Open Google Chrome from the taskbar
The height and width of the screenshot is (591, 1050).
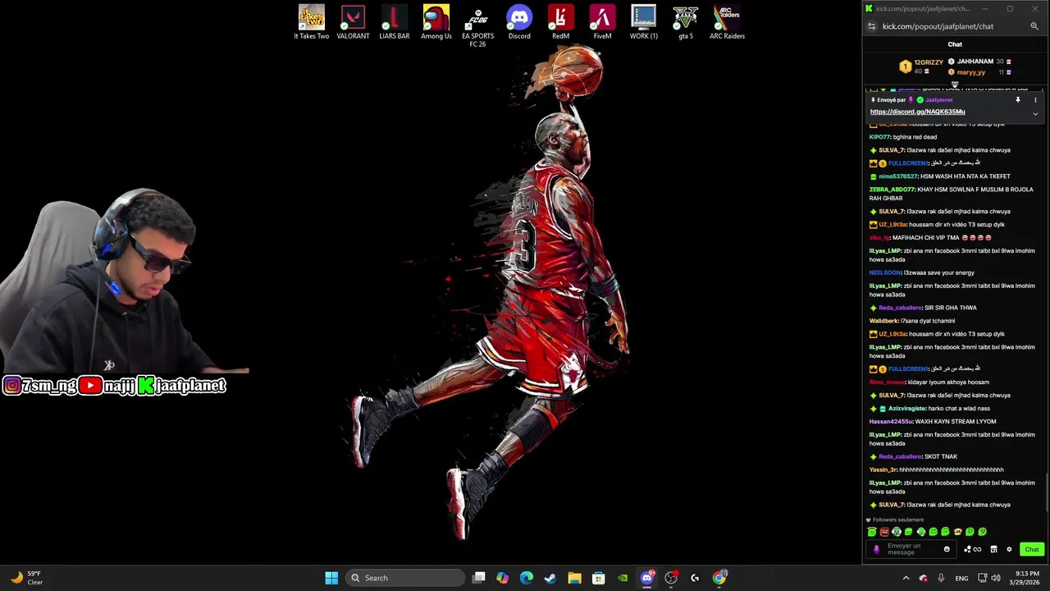(719, 578)
